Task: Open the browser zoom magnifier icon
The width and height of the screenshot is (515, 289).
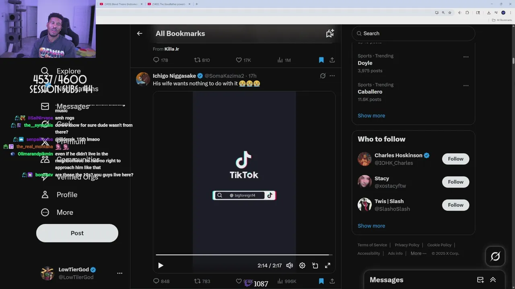Action: click(443, 12)
